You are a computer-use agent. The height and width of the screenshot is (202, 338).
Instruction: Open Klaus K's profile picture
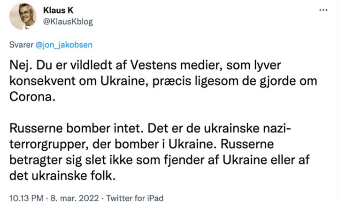tap(23, 16)
